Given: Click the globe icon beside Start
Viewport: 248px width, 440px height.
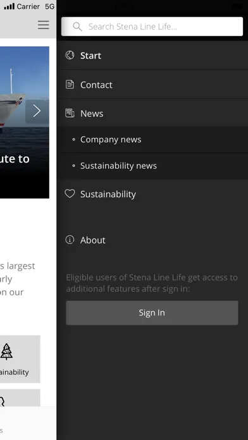Looking at the screenshot, I should coord(70,55).
